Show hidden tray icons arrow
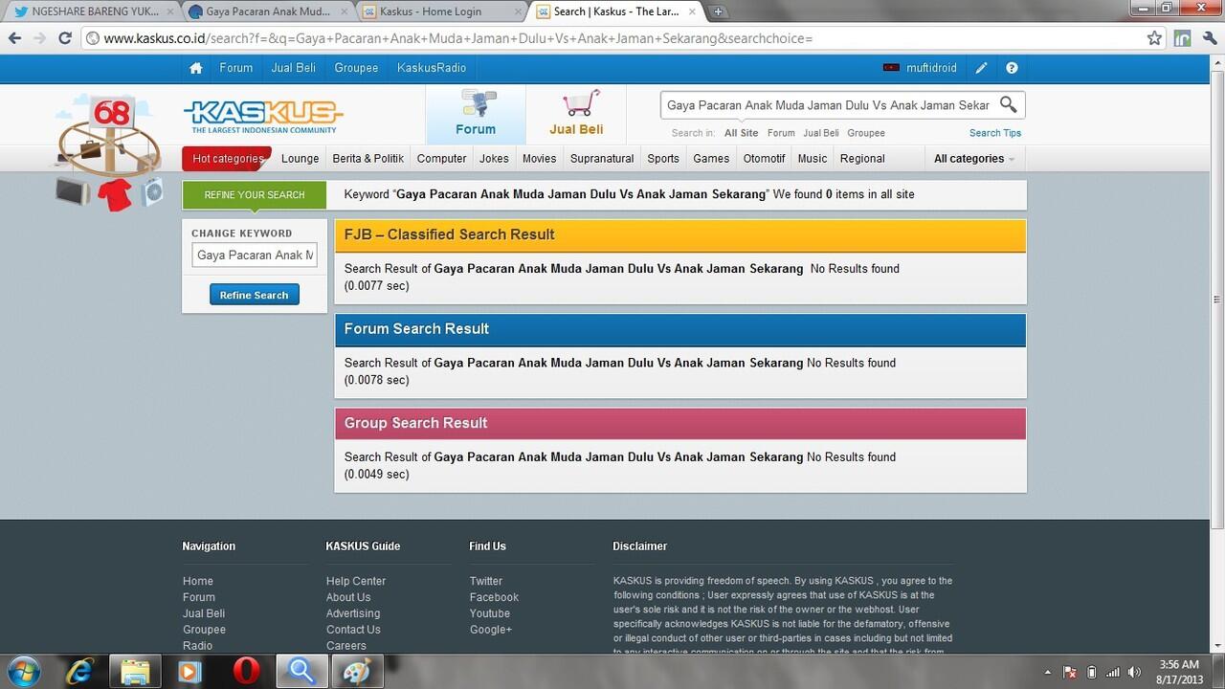The height and width of the screenshot is (689, 1225). coord(1048,672)
